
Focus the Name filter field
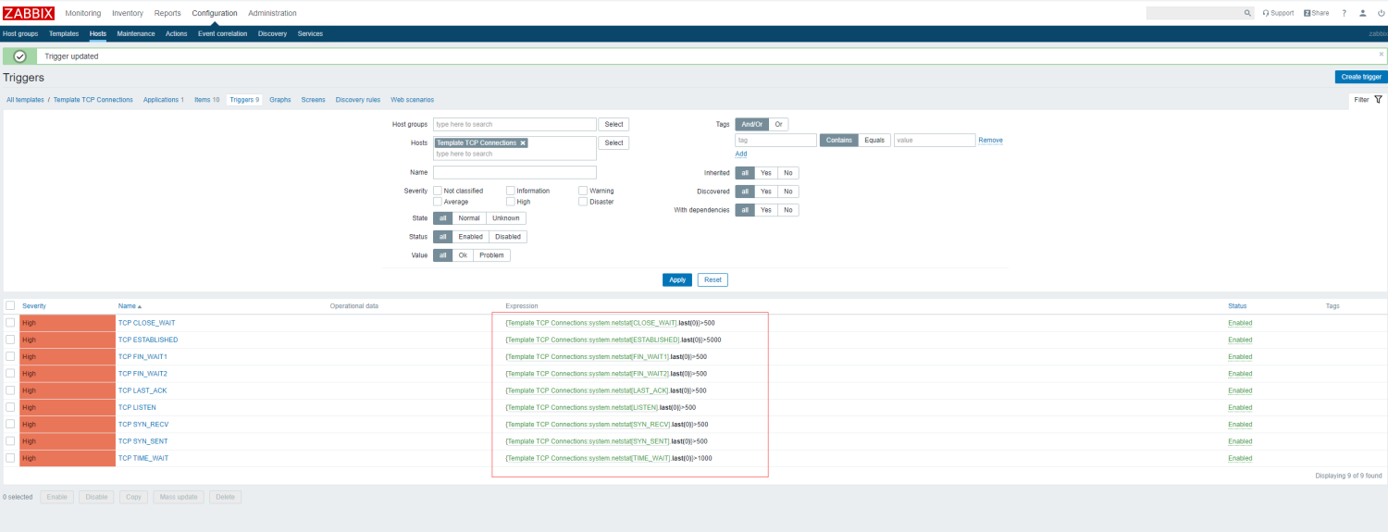(514, 172)
